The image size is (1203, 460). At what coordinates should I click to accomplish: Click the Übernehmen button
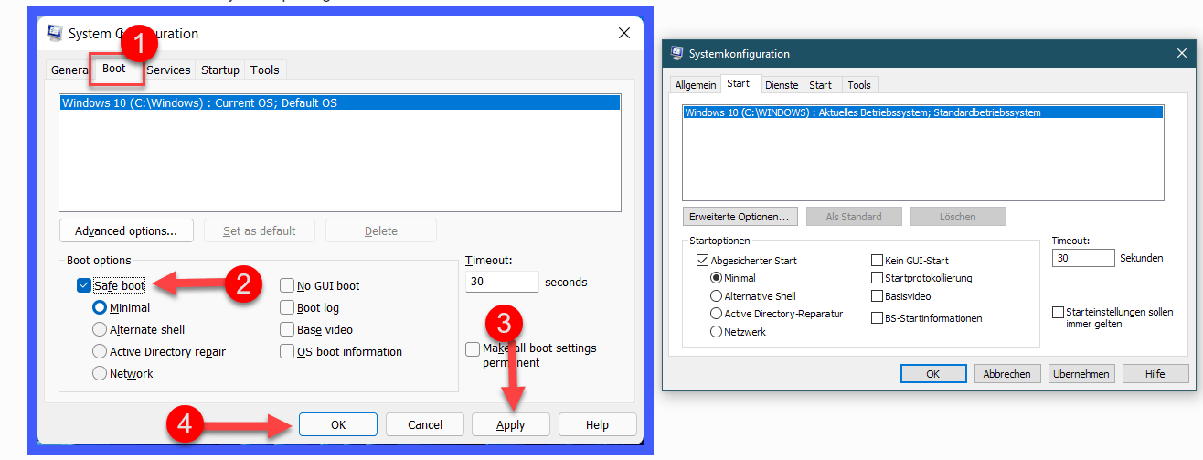pyautogui.click(x=1081, y=374)
